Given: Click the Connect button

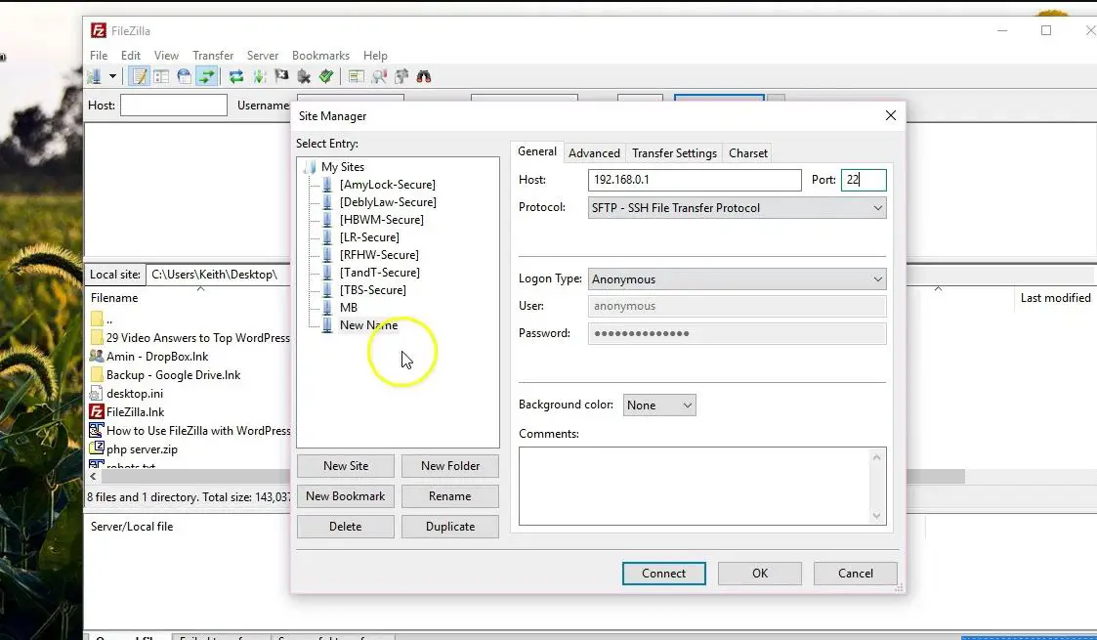Looking at the screenshot, I should point(664,573).
